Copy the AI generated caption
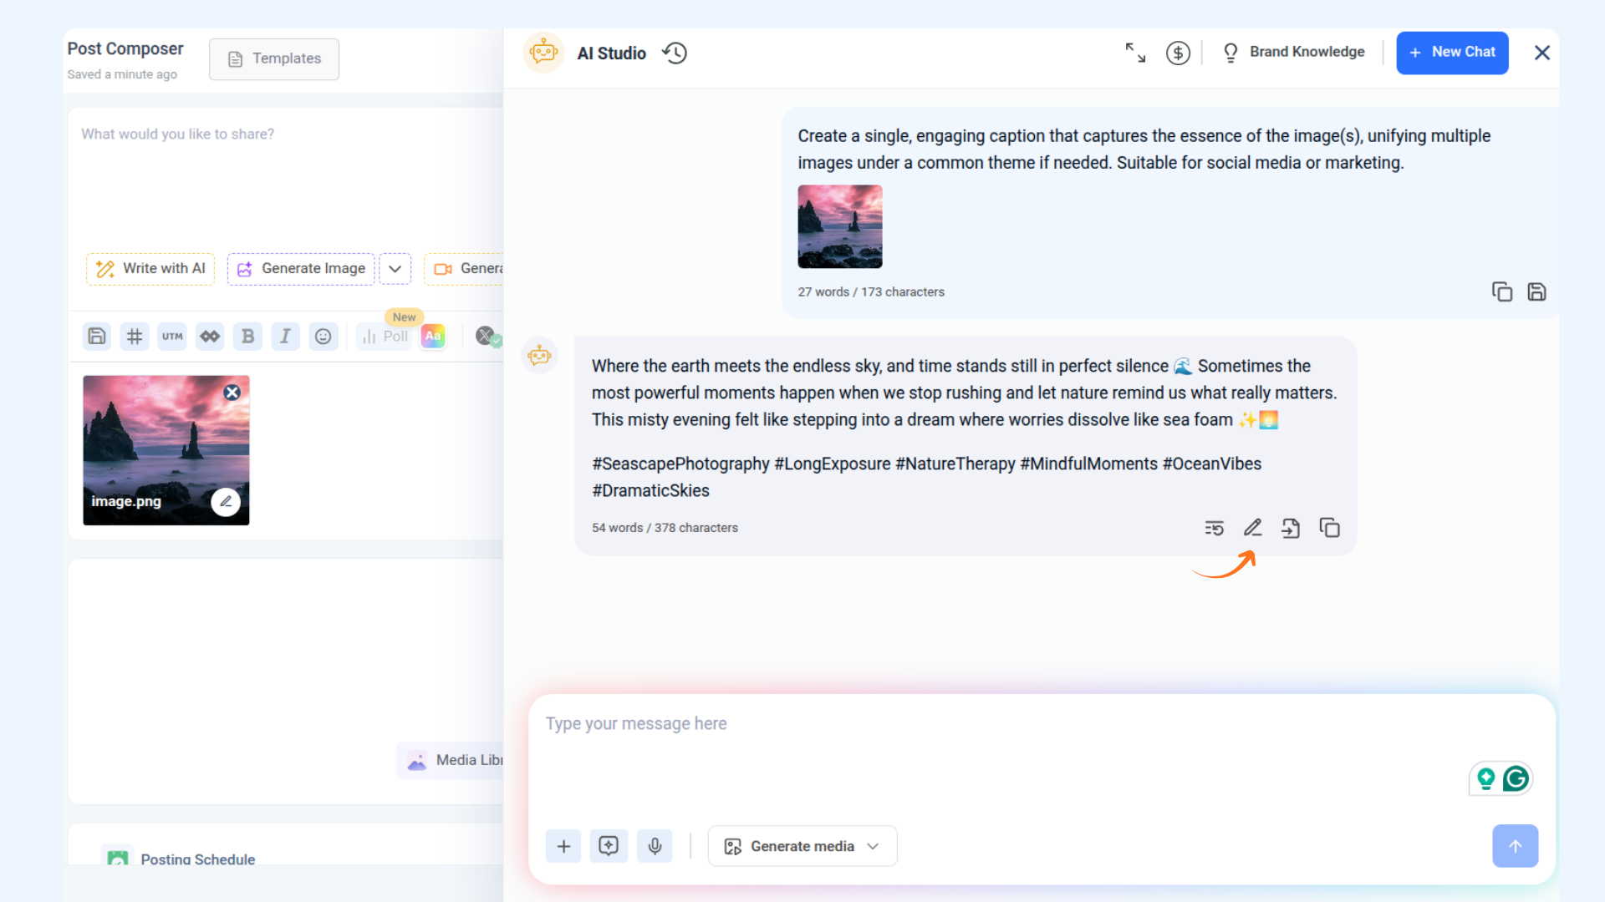Viewport: 1605px width, 902px height. 1329,528
